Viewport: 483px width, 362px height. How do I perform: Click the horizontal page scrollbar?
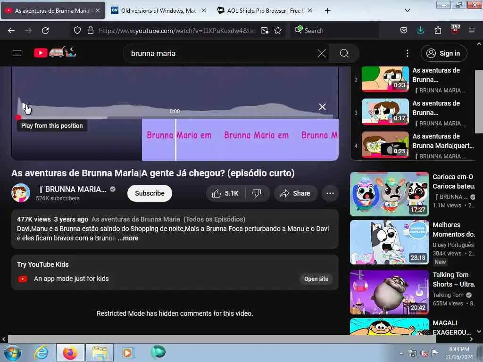[x=222, y=339]
